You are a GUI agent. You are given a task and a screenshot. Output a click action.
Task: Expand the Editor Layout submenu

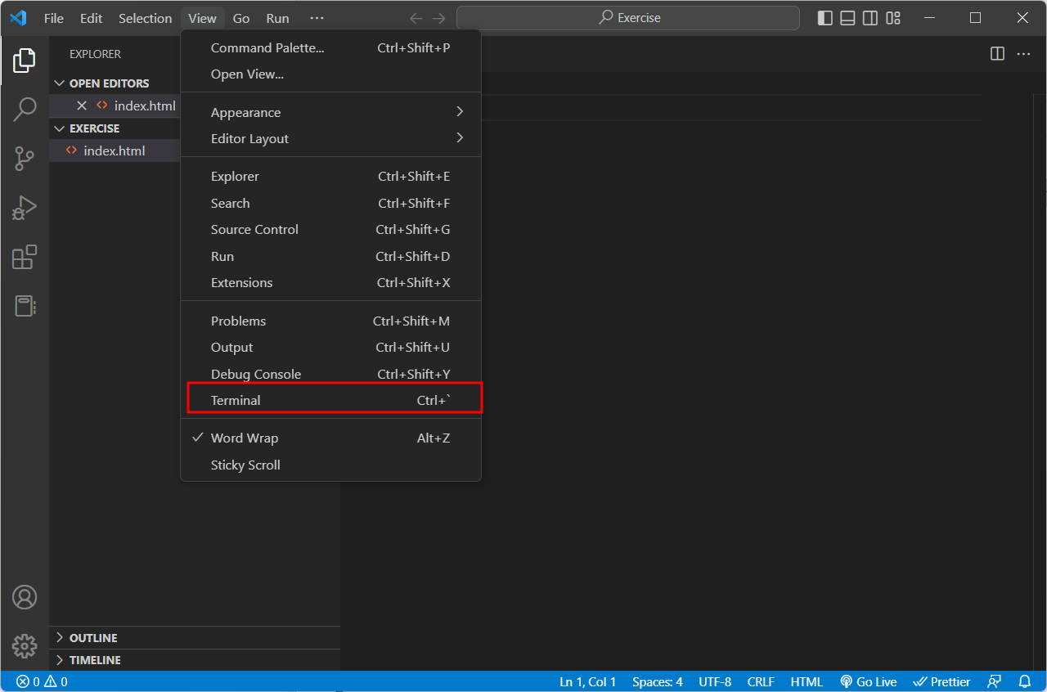[x=330, y=139]
